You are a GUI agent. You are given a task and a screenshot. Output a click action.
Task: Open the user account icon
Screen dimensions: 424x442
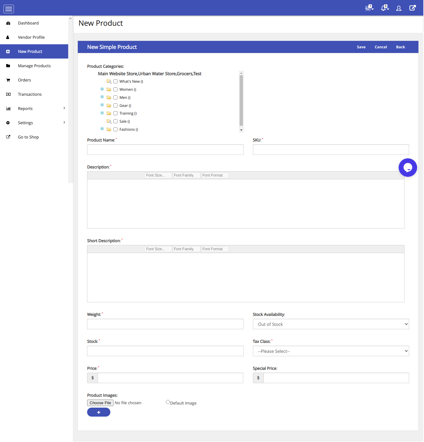coord(399,8)
